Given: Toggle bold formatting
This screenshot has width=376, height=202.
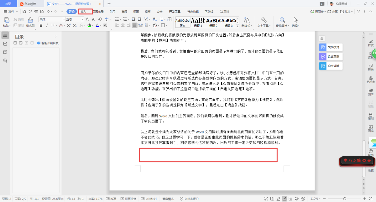Looking at the screenshot, I should point(41,25).
